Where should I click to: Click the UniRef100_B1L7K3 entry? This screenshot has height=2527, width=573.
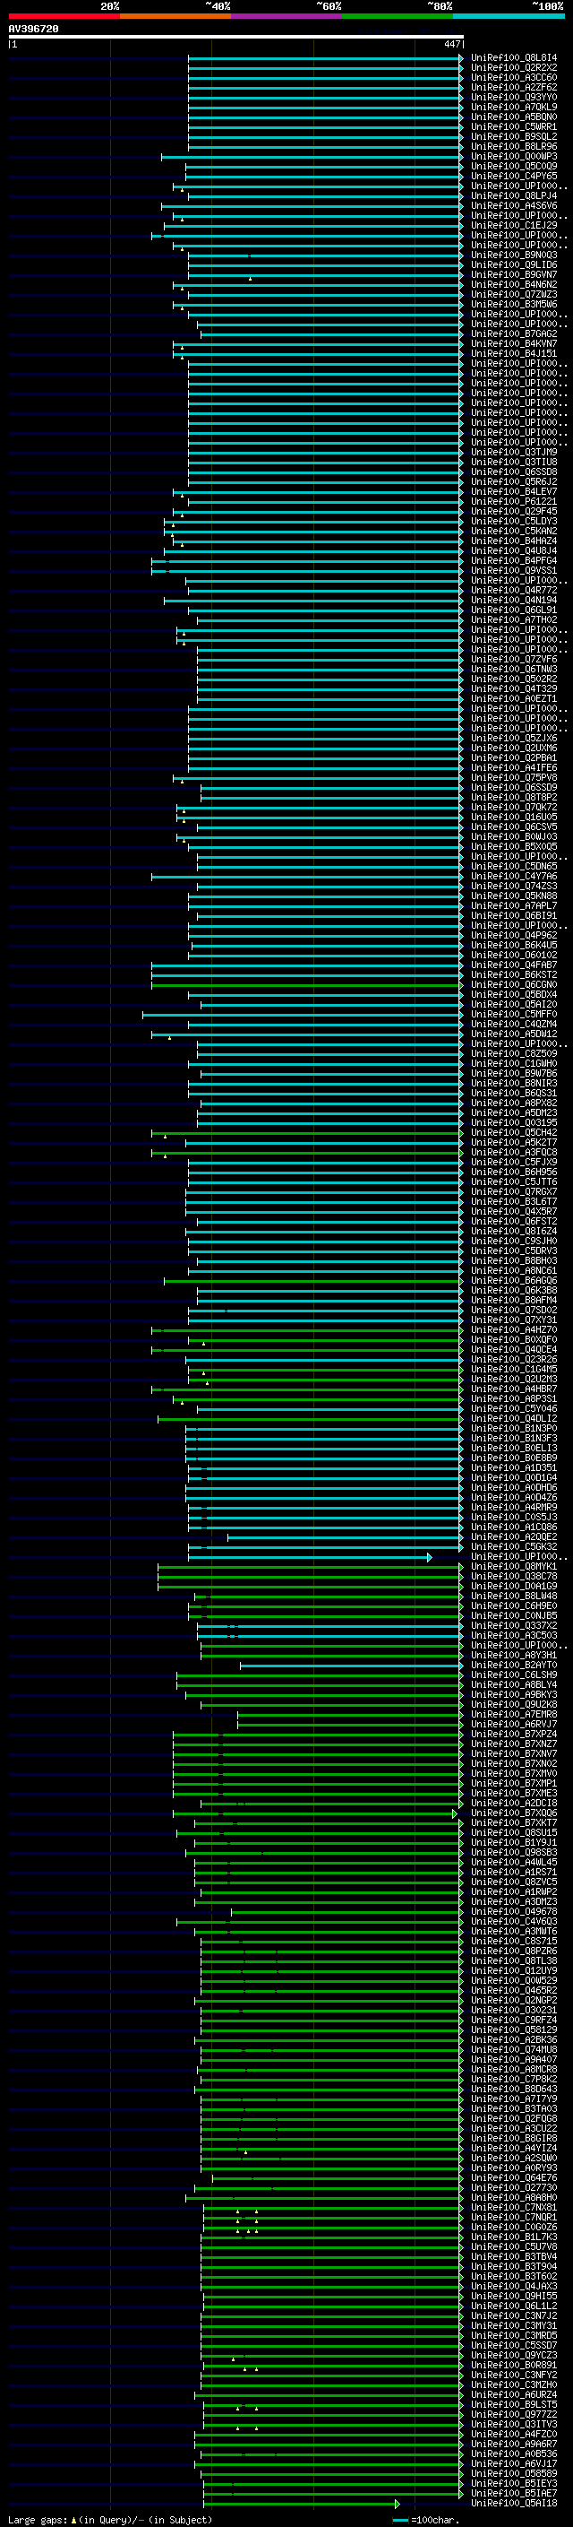[x=514, y=2237]
